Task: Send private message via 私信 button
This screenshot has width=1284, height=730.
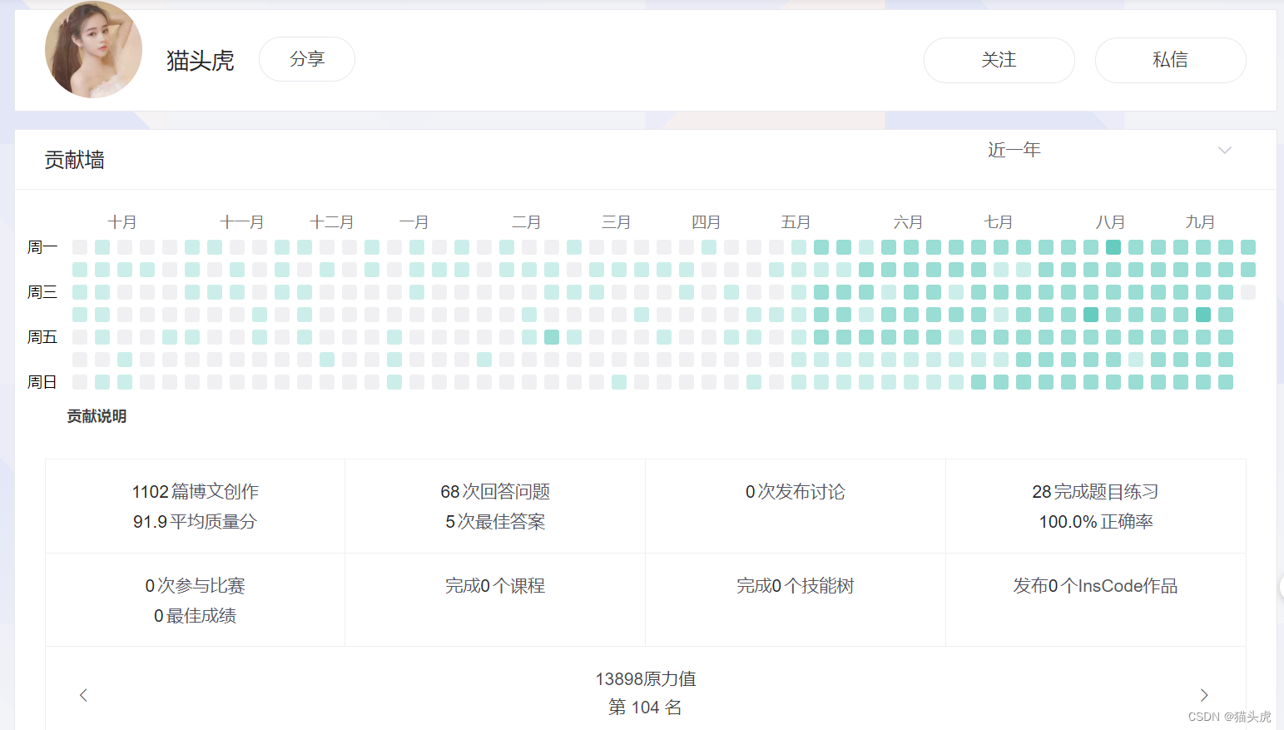Action: point(1170,60)
